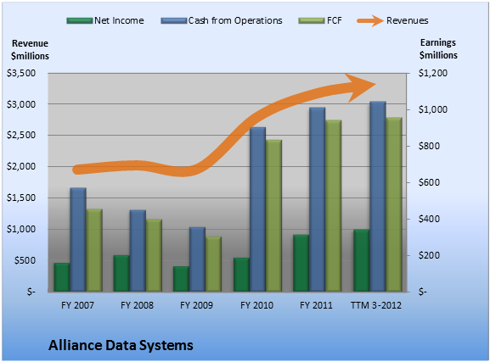Select the TTM 3-2012 FCF bar
The width and height of the screenshot is (490, 362).
pyautogui.click(x=394, y=204)
